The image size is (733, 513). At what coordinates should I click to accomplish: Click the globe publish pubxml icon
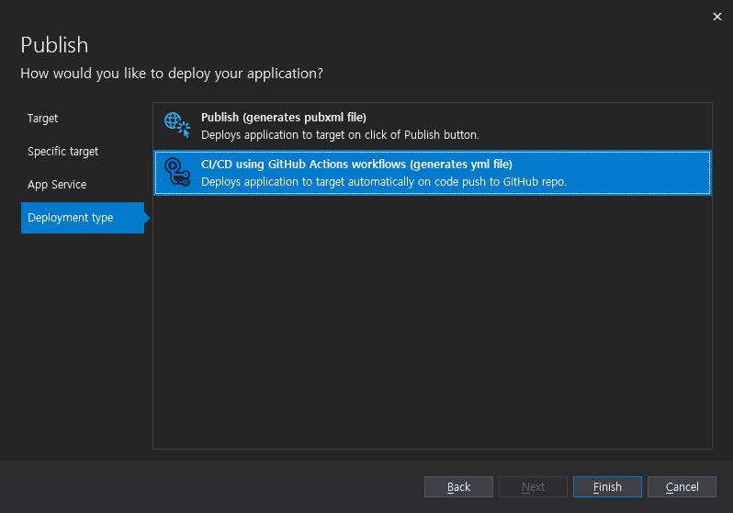point(177,125)
